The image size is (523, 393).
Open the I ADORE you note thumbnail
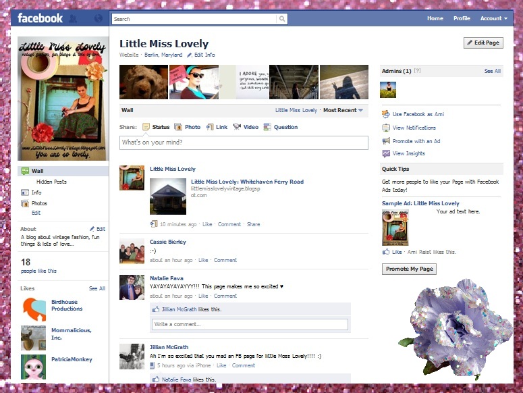(x=244, y=82)
